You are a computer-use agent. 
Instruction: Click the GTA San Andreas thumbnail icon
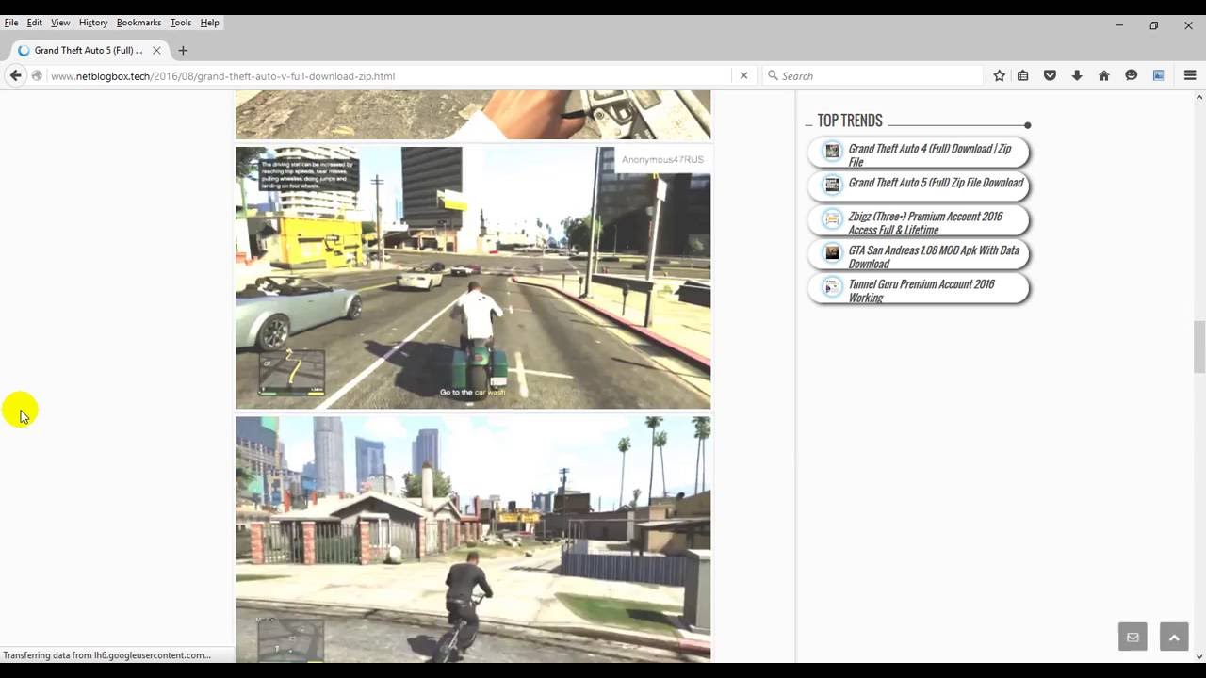point(832,252)
